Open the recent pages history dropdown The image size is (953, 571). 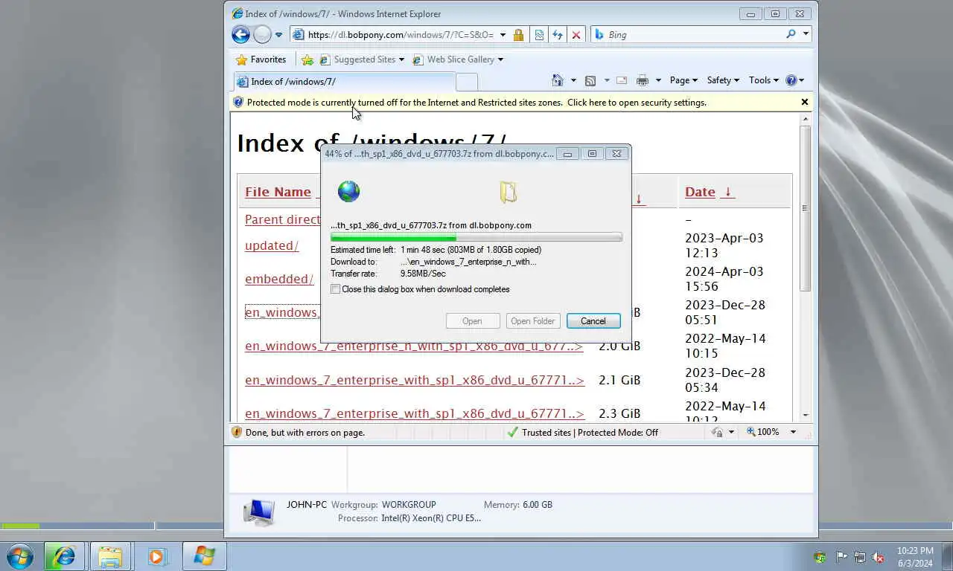click(x=278, y=35)
